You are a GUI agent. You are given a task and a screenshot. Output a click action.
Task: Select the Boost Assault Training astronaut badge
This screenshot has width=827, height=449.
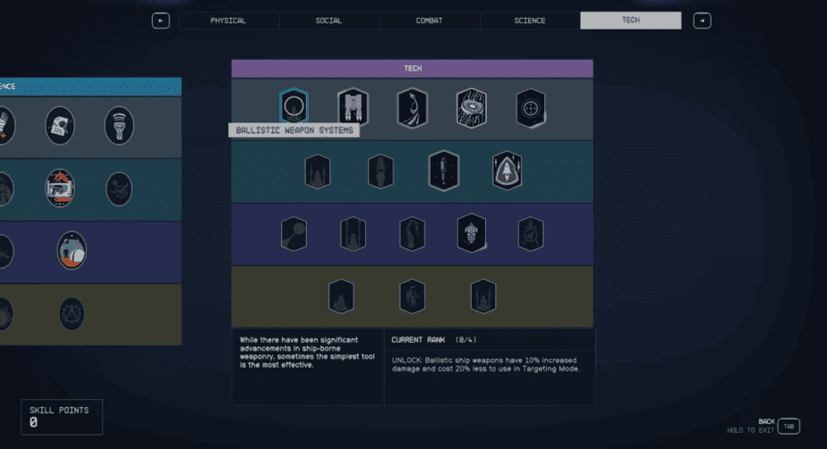(x=412, y=296)
